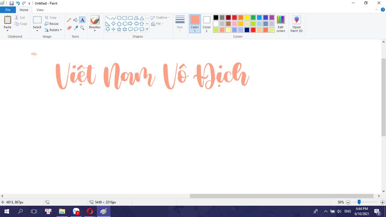Screen dimensions: 386x217
Task: Collapse the ribbon with the chevron
Action: click(x=377, y=10)
